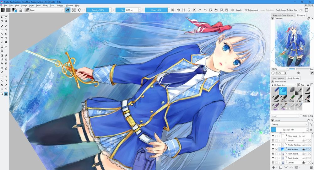Open dropdown arrow beside Opacity slider

(x=114, y=10)
